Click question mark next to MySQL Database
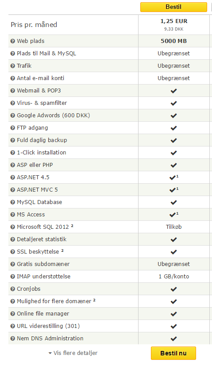The width and height of the screenshot is (212, 366). (x=12, y=202)
